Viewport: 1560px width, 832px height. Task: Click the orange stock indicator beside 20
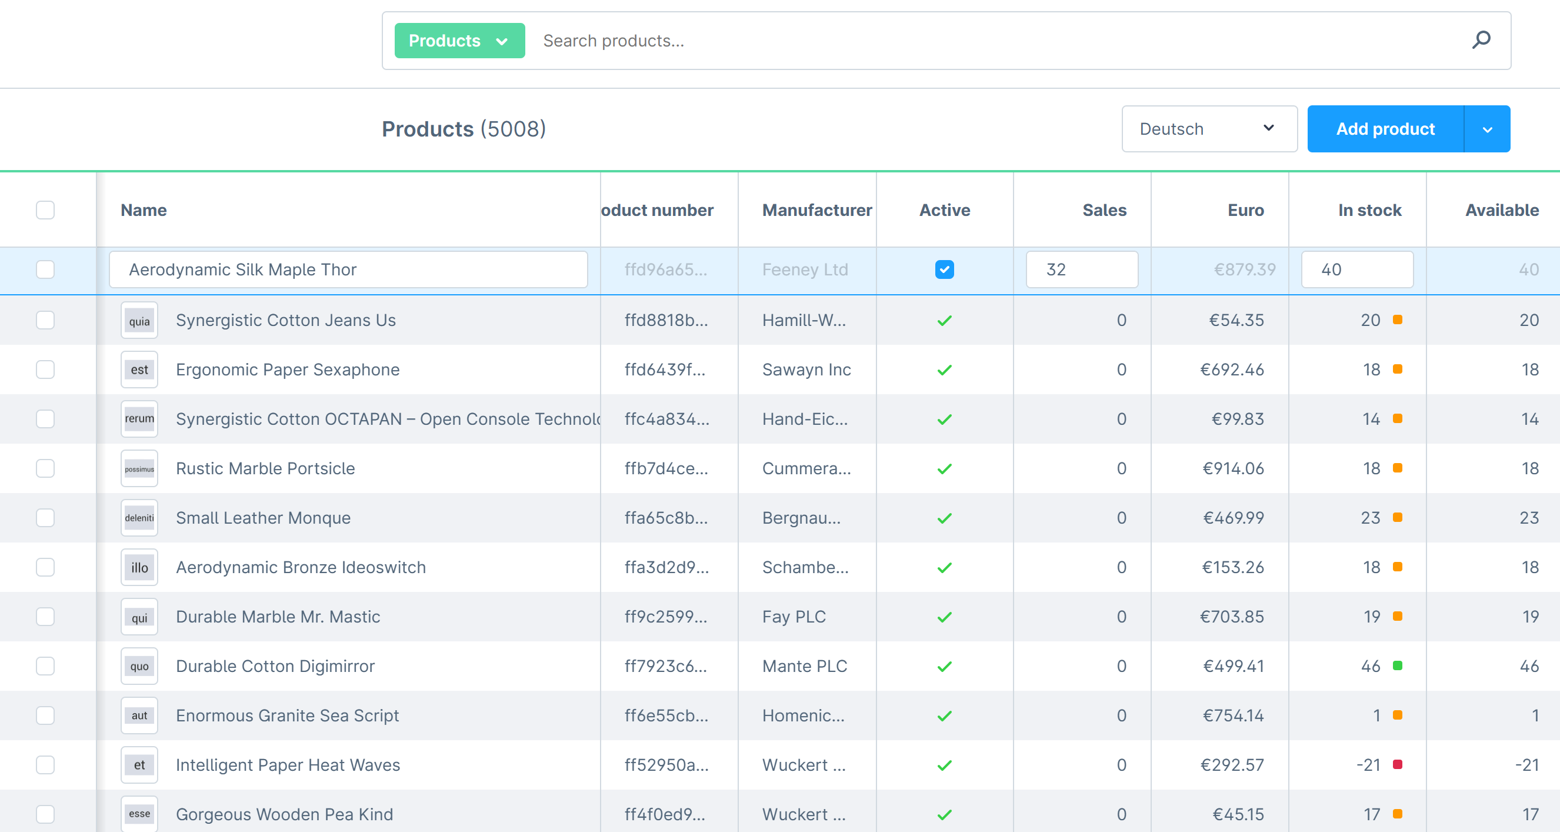[x=1397, y=320]
